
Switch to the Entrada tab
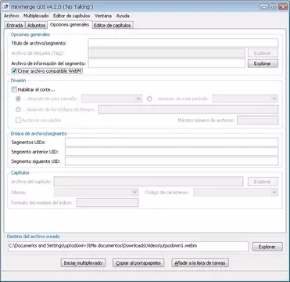15,25
